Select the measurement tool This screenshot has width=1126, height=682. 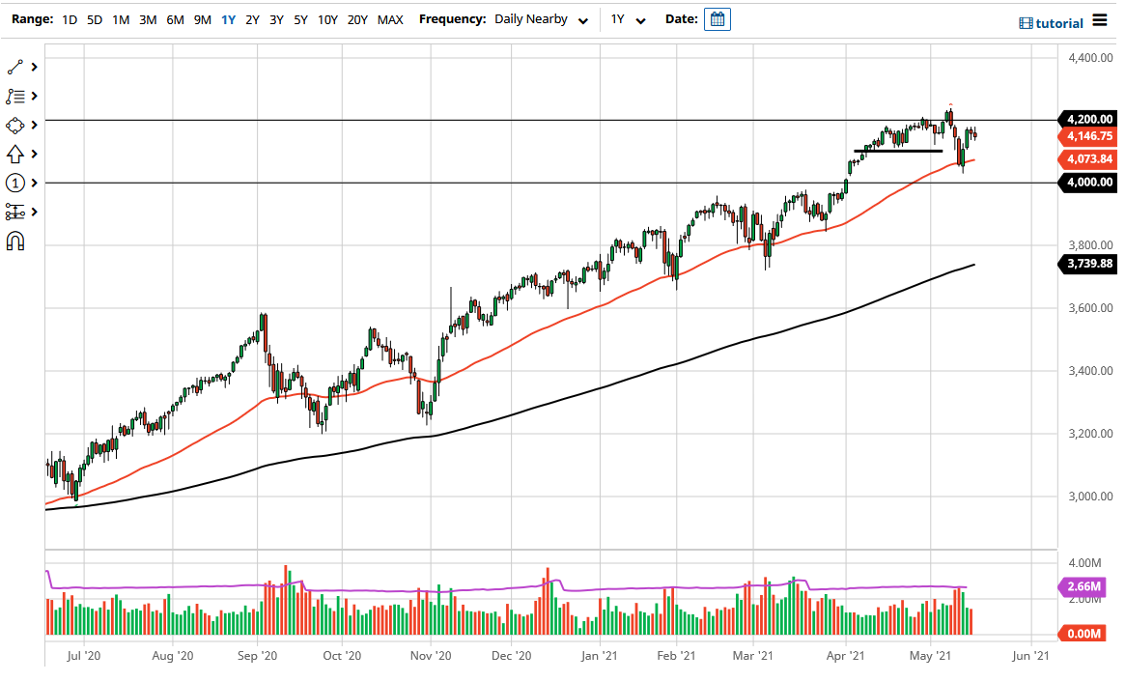tap(14, 212)
